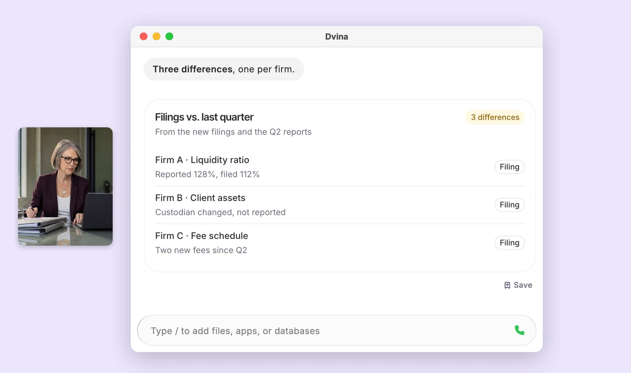Click the Reported 128%, filed 112% detail
Screen dimensions: 631x373
207,174
